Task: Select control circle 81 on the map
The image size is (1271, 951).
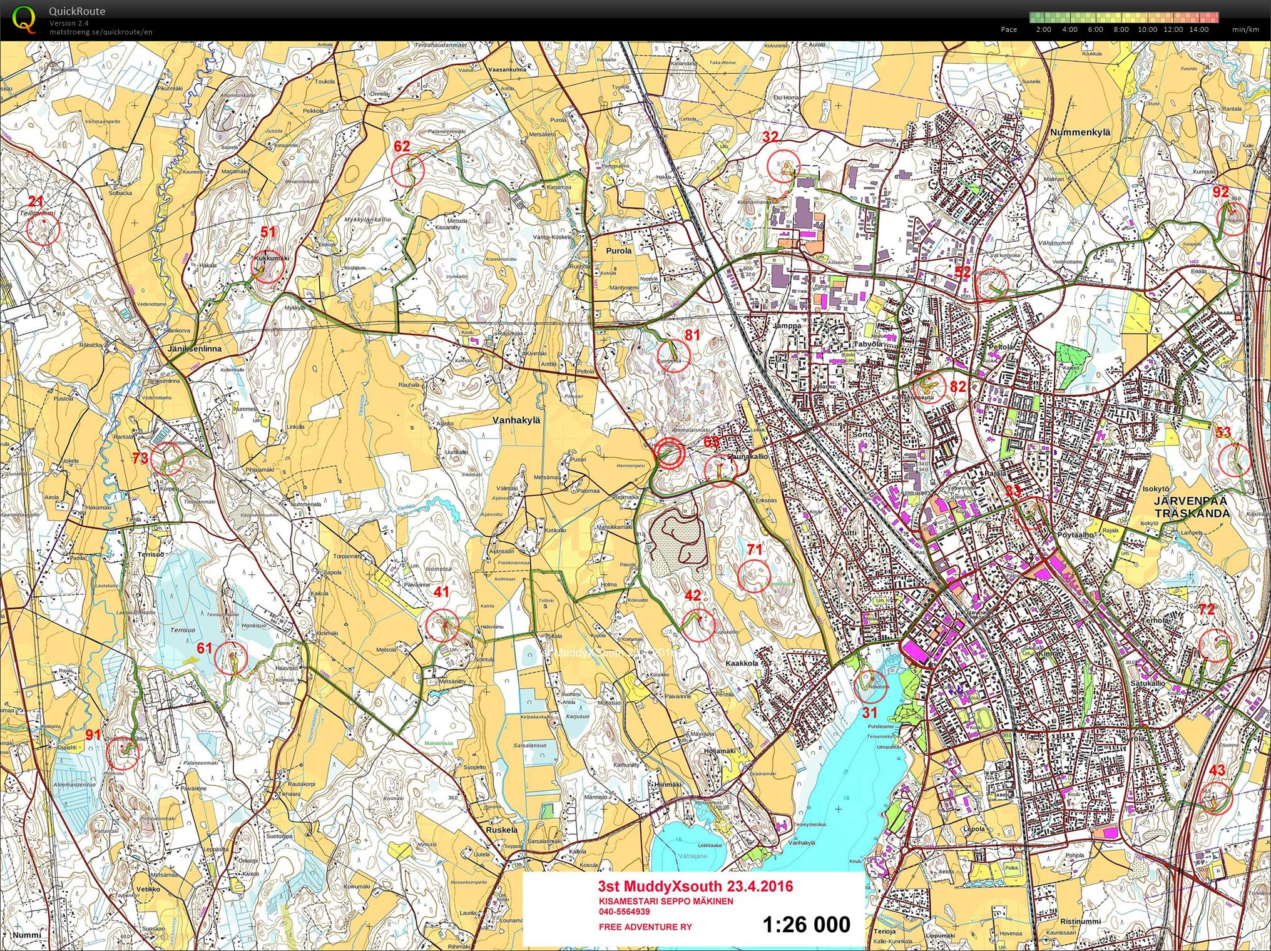Action: point(673,355)
